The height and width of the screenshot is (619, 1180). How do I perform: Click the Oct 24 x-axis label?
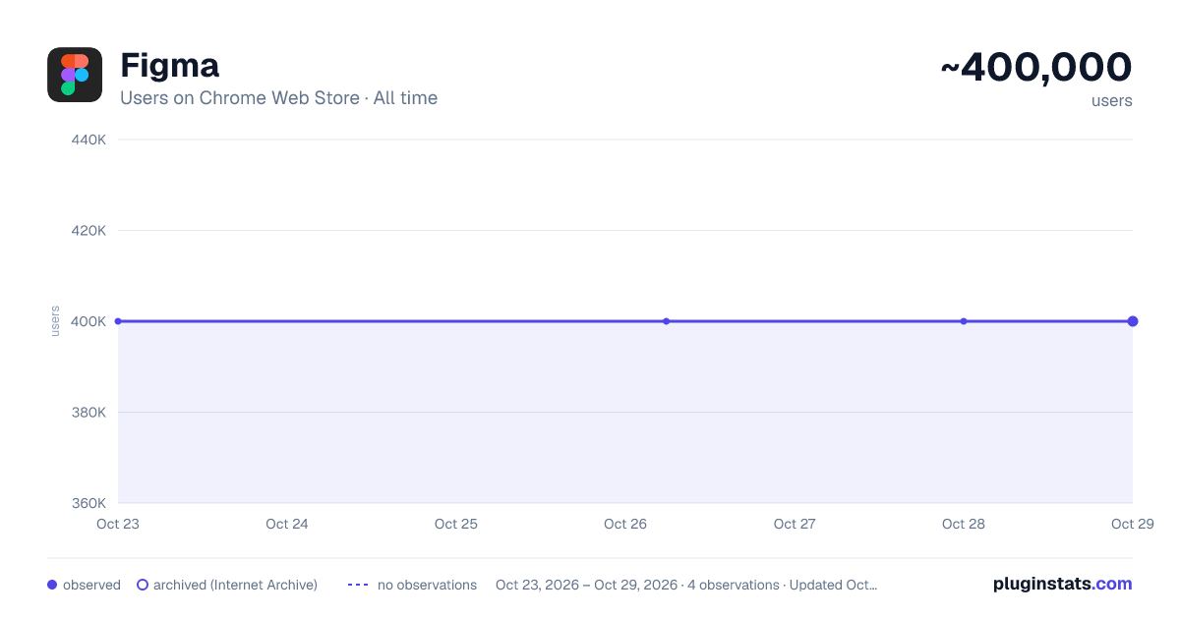tap(287, 524)
